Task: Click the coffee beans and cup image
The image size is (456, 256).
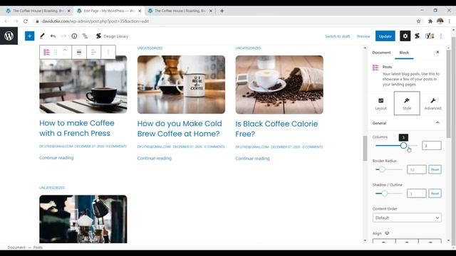Action: tap(279, 85)
